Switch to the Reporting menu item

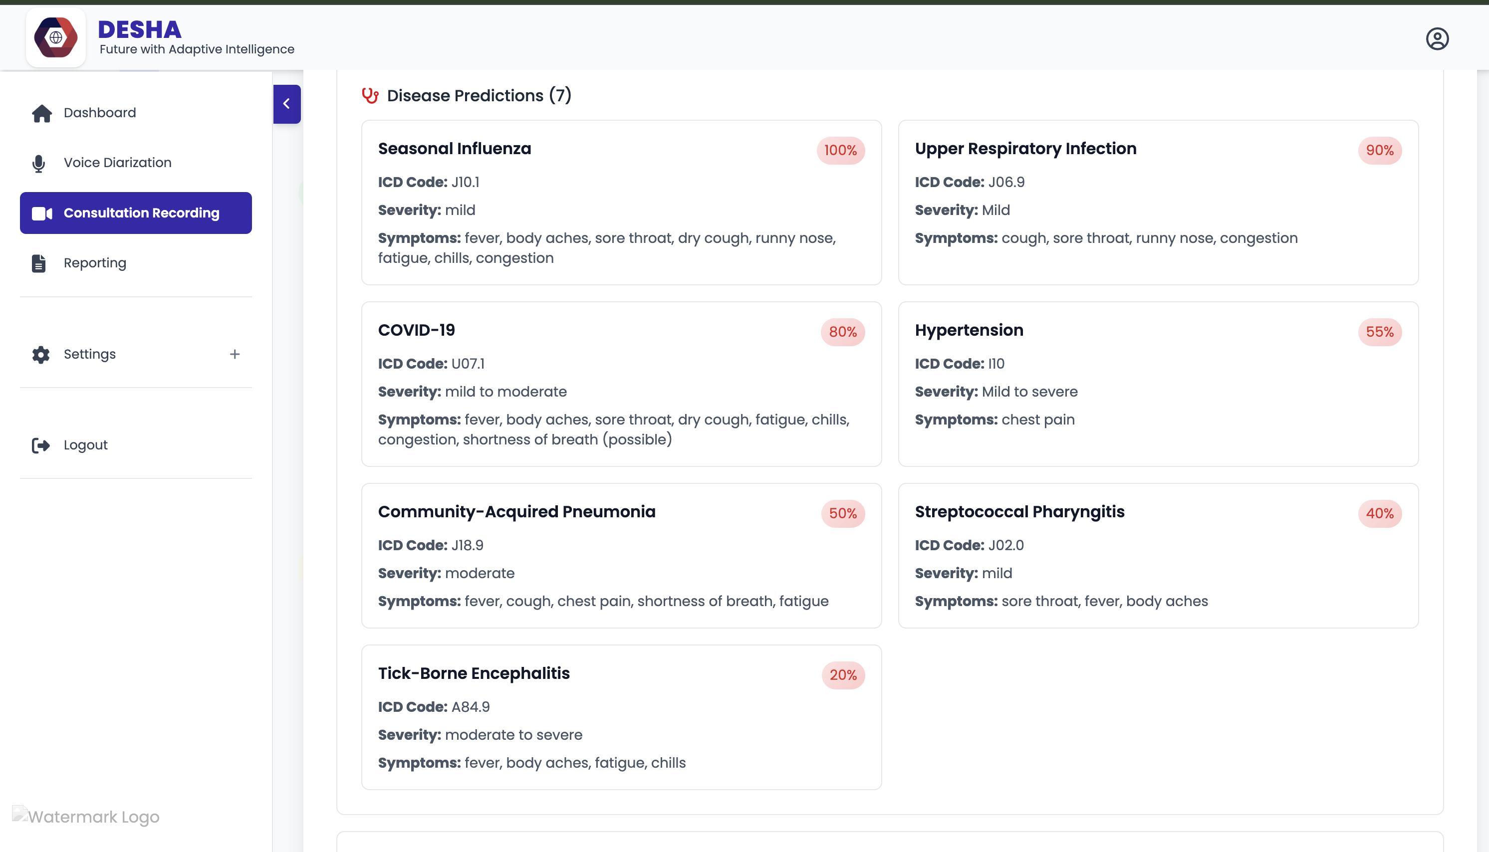pos(94,263)
